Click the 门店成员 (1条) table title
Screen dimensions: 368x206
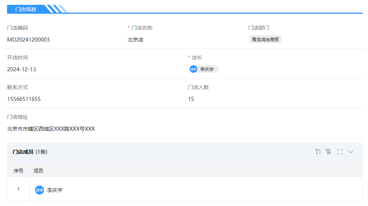pos(30,152)
